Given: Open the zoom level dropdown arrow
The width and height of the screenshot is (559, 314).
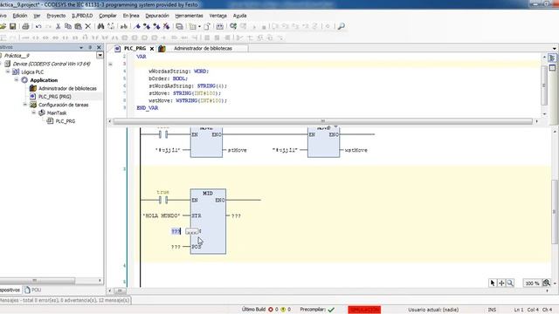Looking at the screenshot, I should (555, 283).
